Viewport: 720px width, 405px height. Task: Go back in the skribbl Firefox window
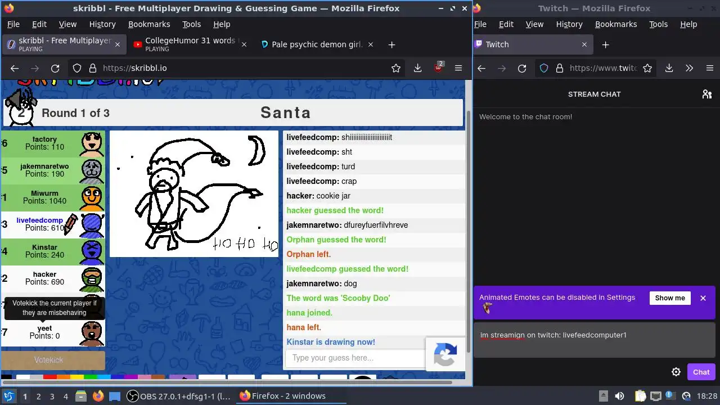(15, 68)
